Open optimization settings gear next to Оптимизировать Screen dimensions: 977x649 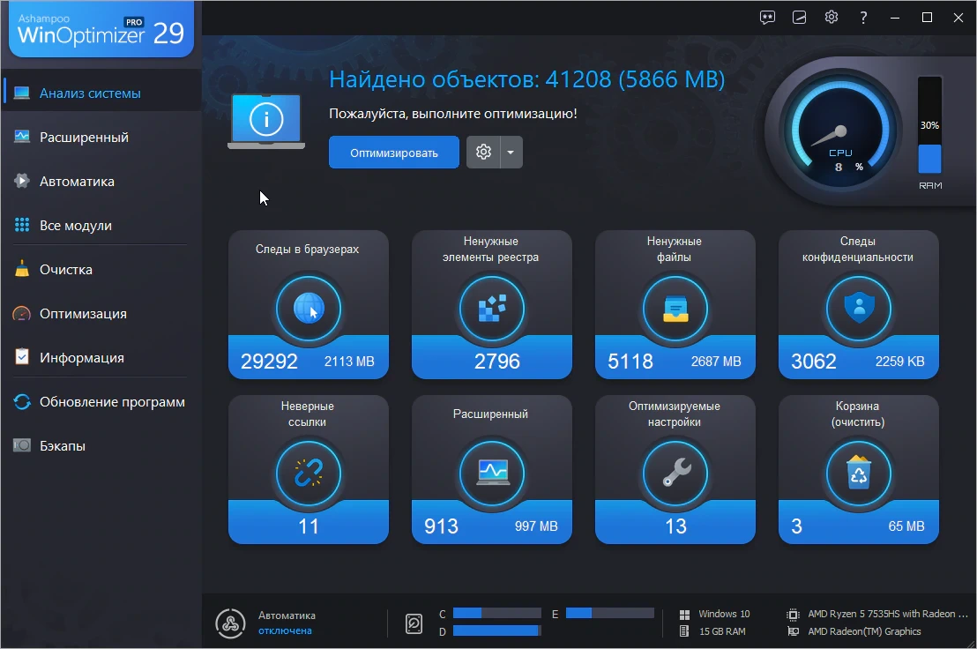point(483,152)
